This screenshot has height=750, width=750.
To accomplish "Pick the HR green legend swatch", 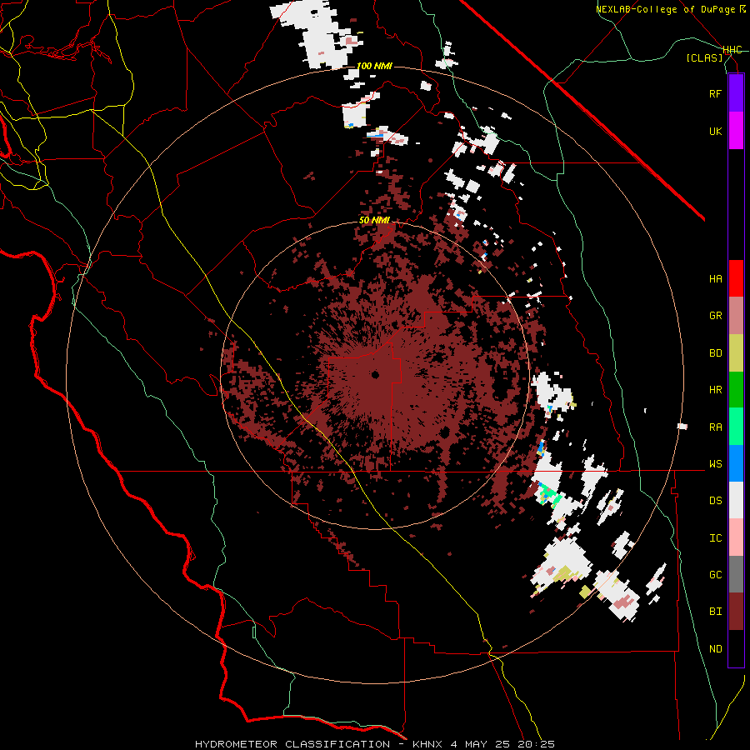I will click(736, 389).
